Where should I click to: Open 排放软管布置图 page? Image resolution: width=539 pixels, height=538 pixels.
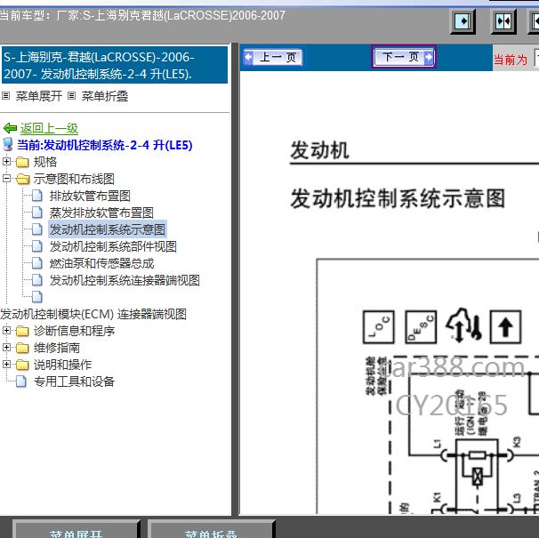tap(90, 196)
